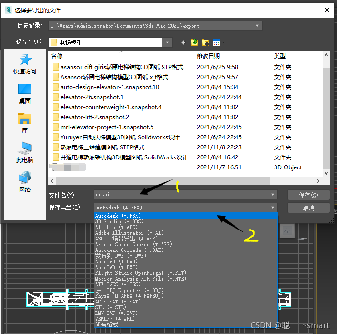Image resolution: width=337 pixels, height=334 pixels.
Task: Click vertical scrollbar up arrow
Action: [326, 55]
